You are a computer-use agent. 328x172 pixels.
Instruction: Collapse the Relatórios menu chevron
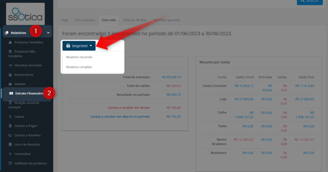pos(48,33)
